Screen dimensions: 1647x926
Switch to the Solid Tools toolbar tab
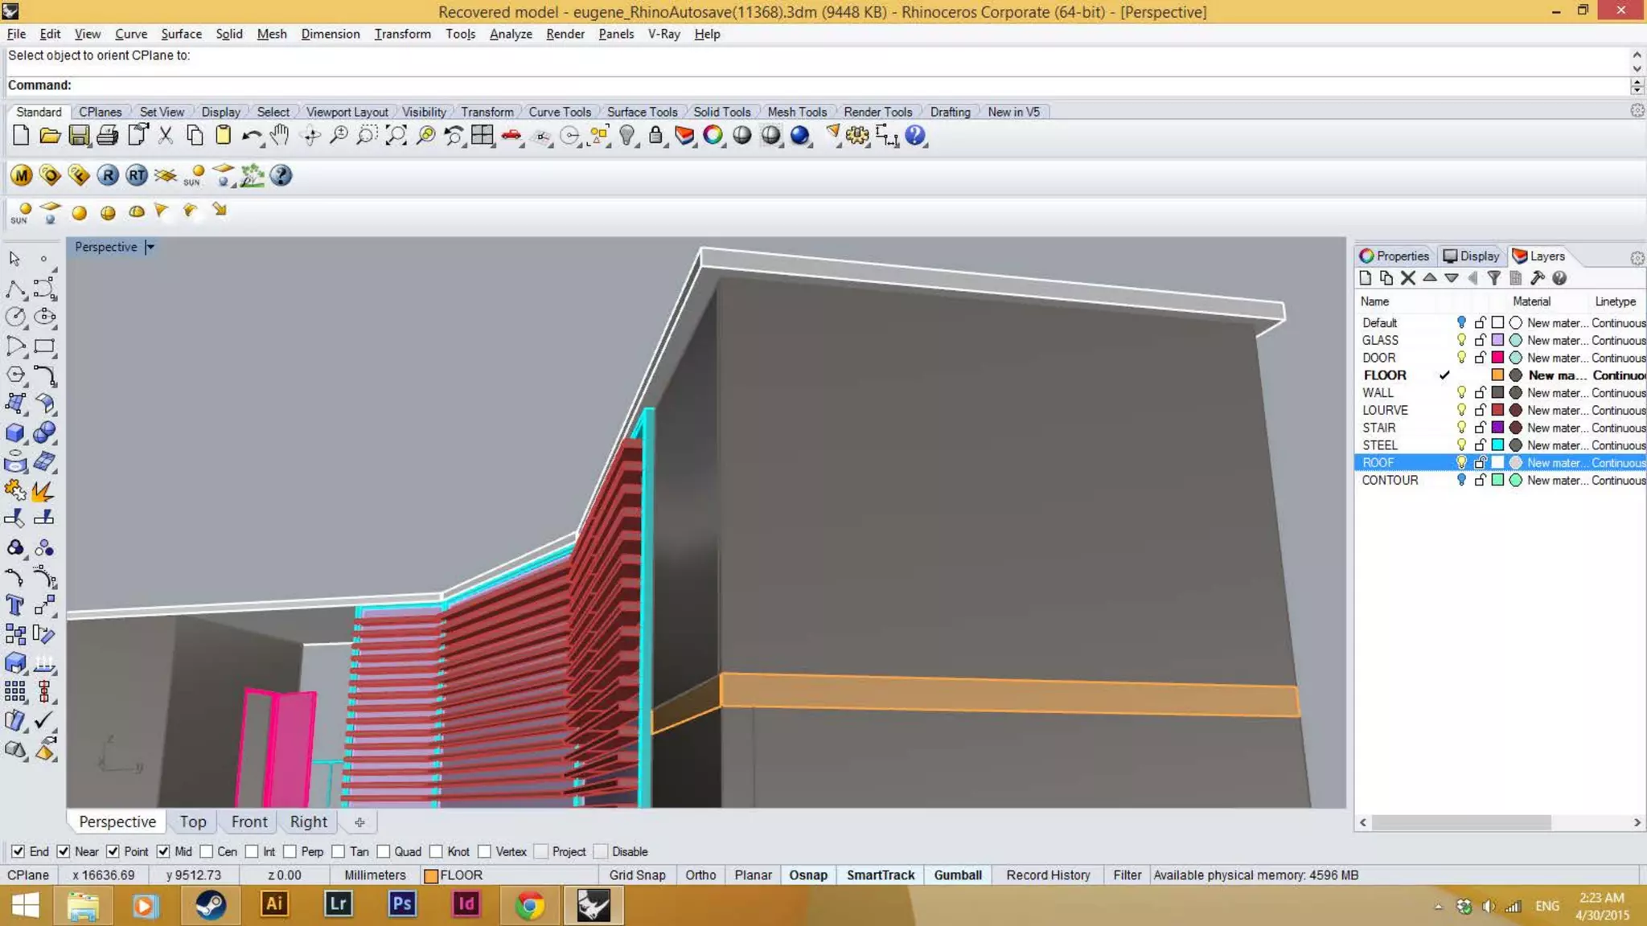721,112
